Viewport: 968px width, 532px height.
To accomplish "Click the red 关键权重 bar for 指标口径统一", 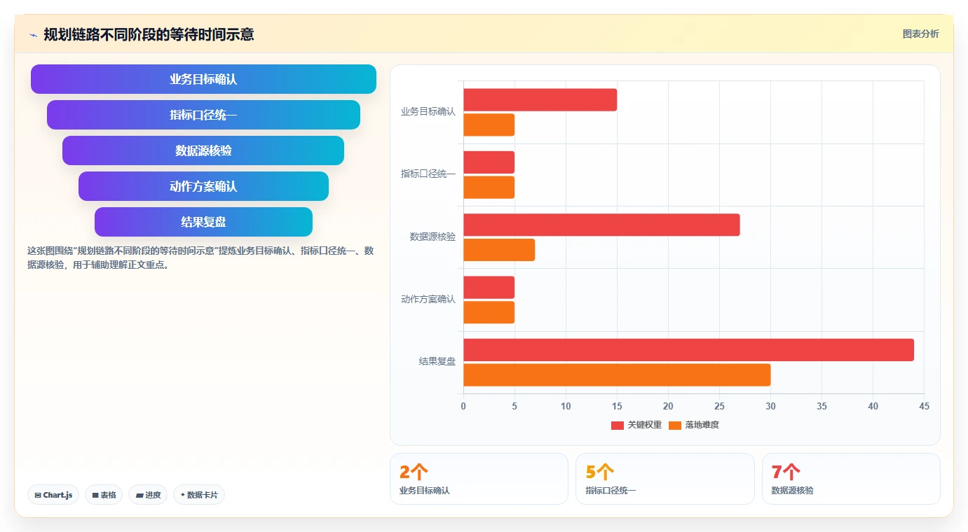I will coord(489,162).
